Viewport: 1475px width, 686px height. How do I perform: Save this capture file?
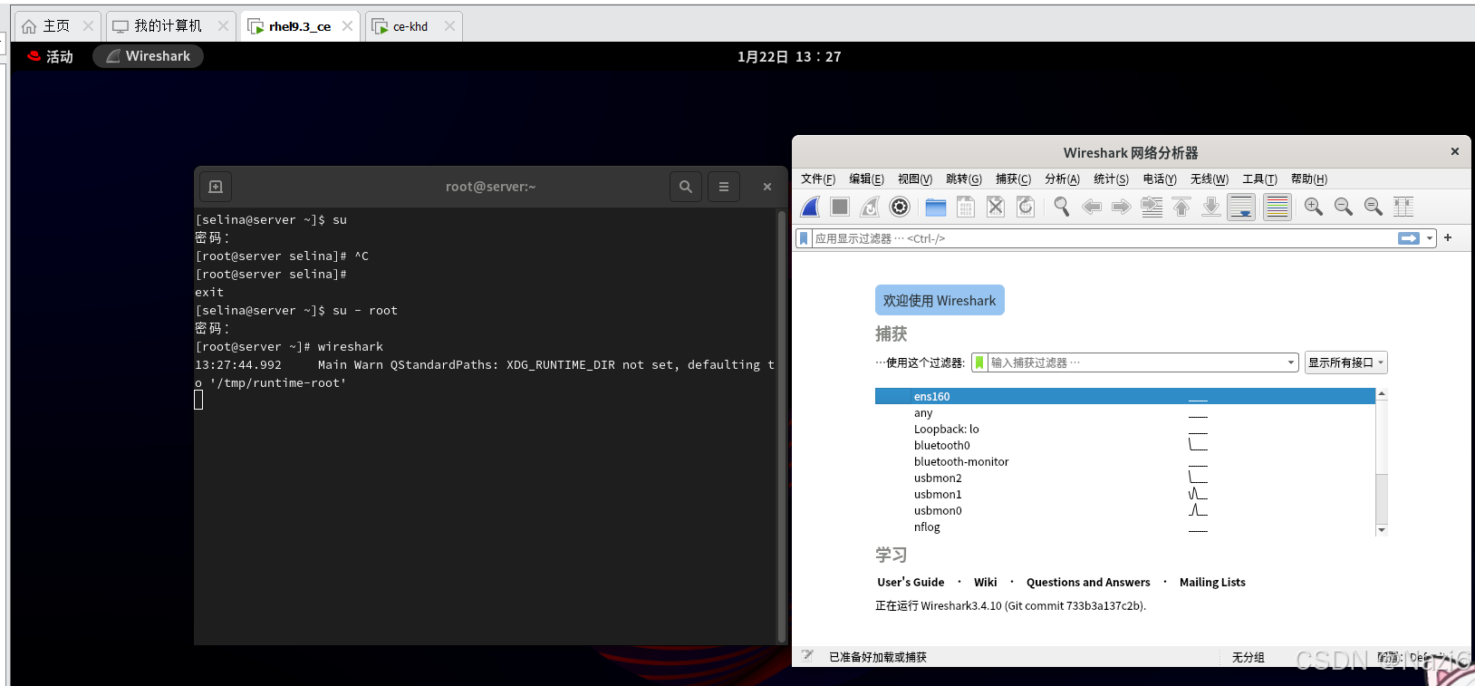pyautogui.click(x=966, y=208)
